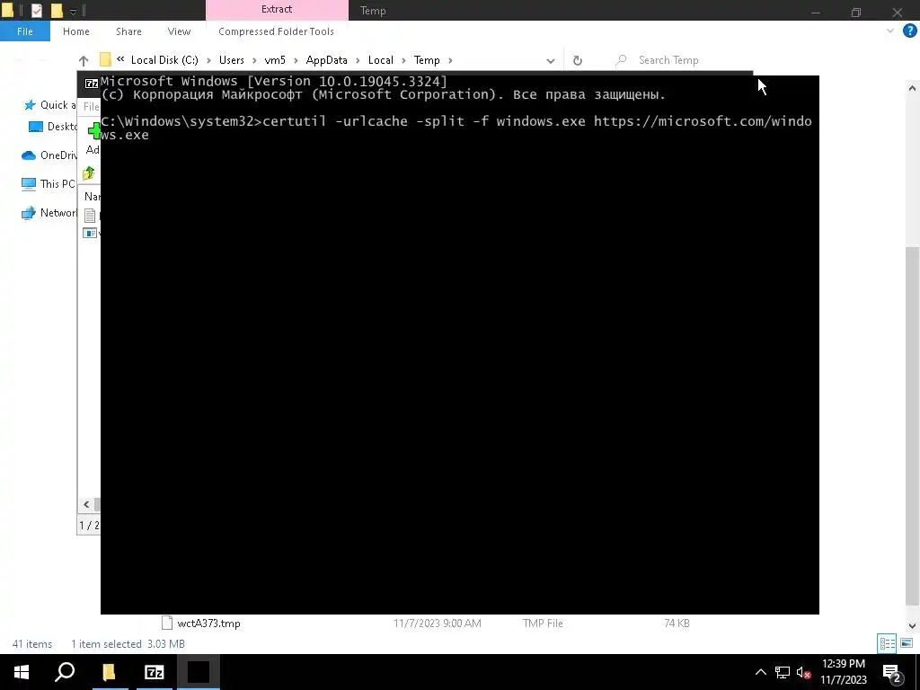Screen dimensions: 920x690
Task: Open the Windows Start menu
Action: coord(22,672)
